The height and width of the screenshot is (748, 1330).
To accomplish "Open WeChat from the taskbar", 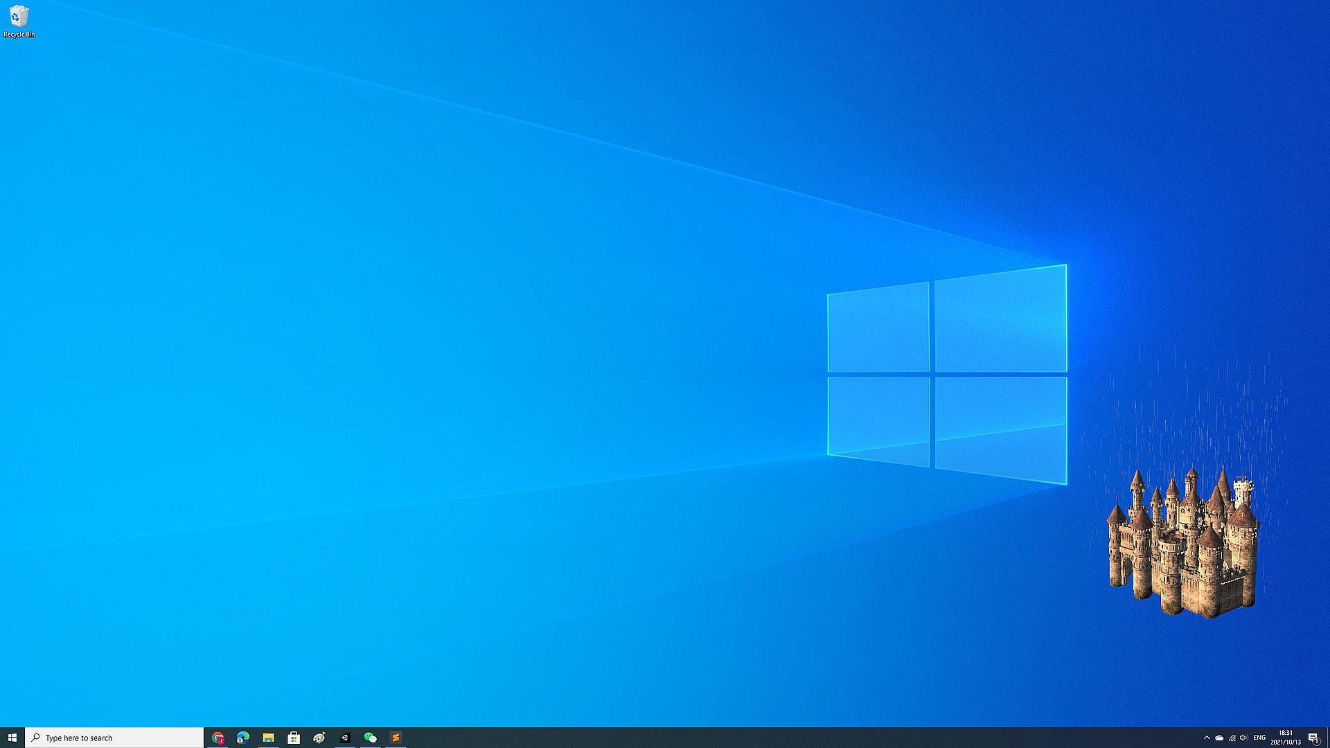I will [370, 738].
